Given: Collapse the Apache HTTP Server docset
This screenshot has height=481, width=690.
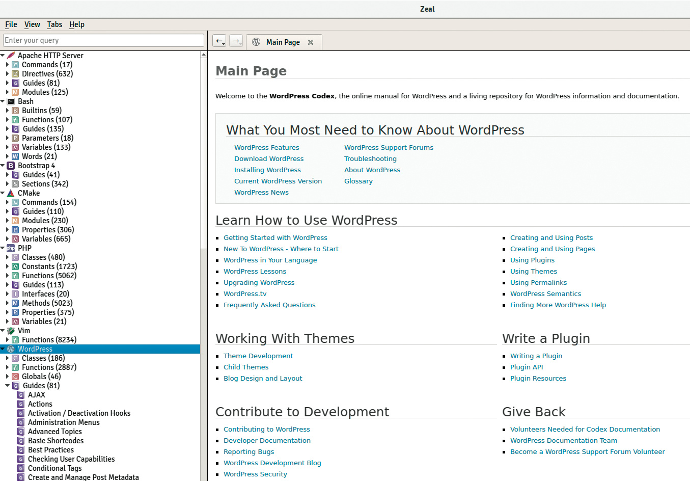Looking at the screenshot, I should point(3,56).
